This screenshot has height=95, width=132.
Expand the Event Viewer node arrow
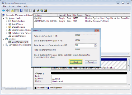tap(7, 24)
